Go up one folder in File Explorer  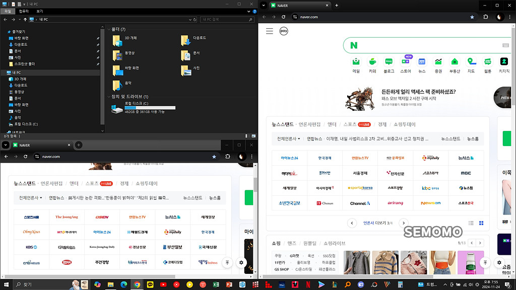pos(25,20)
